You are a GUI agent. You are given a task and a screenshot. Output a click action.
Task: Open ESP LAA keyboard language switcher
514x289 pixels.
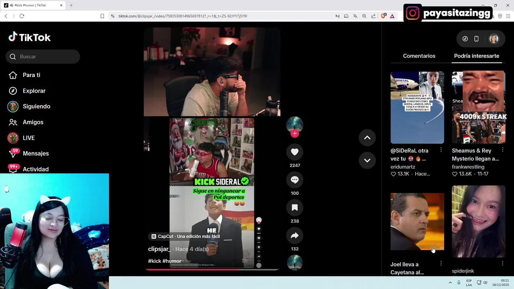point(469,283)
